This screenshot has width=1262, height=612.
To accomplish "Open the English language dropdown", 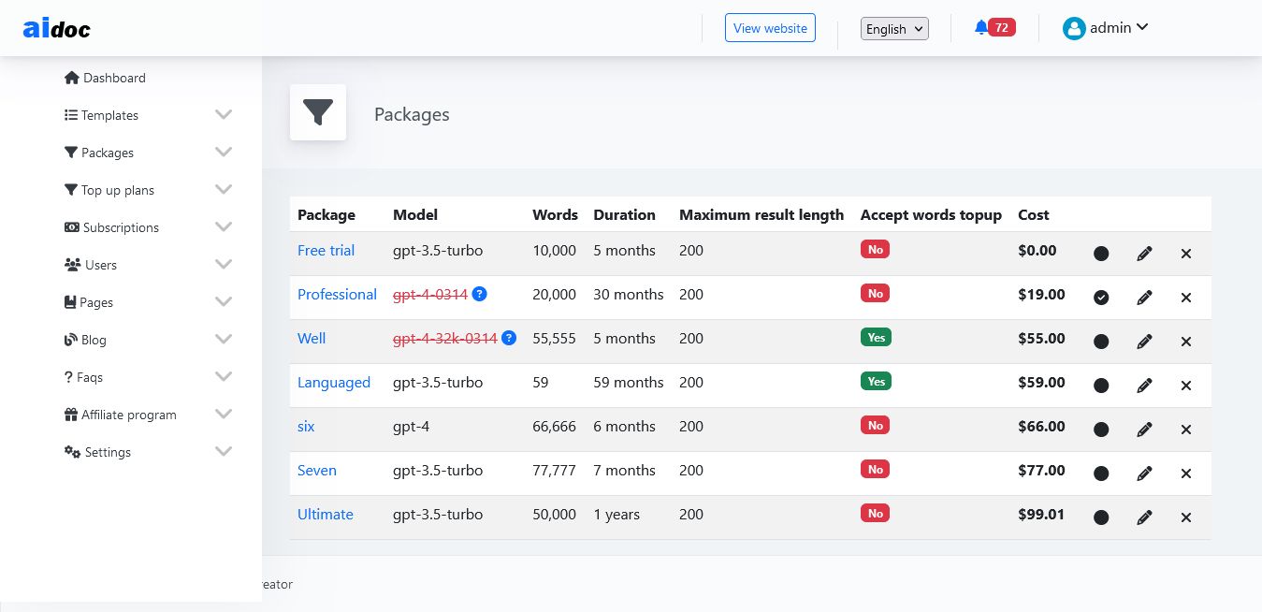I will [893, 29].
